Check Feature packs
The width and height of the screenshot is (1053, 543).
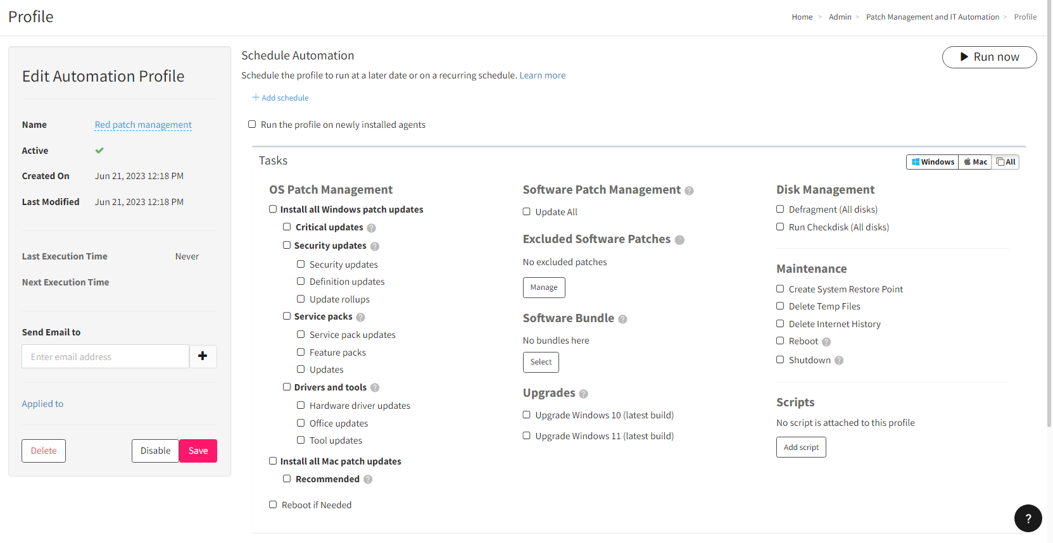click(x=301, y=352)
